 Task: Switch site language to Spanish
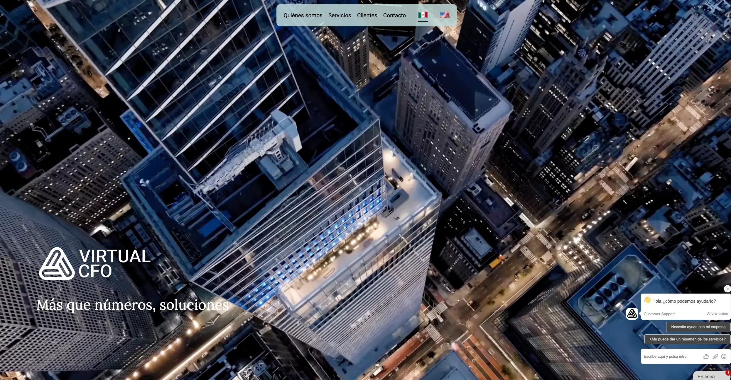point(423,15)
